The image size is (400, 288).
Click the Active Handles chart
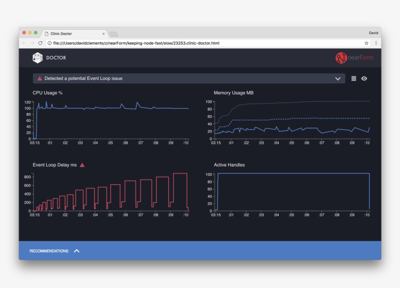click(x=293, y=190)
